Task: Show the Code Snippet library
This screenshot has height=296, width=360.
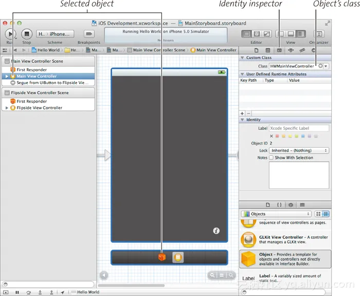Action: tap(279, 205)
